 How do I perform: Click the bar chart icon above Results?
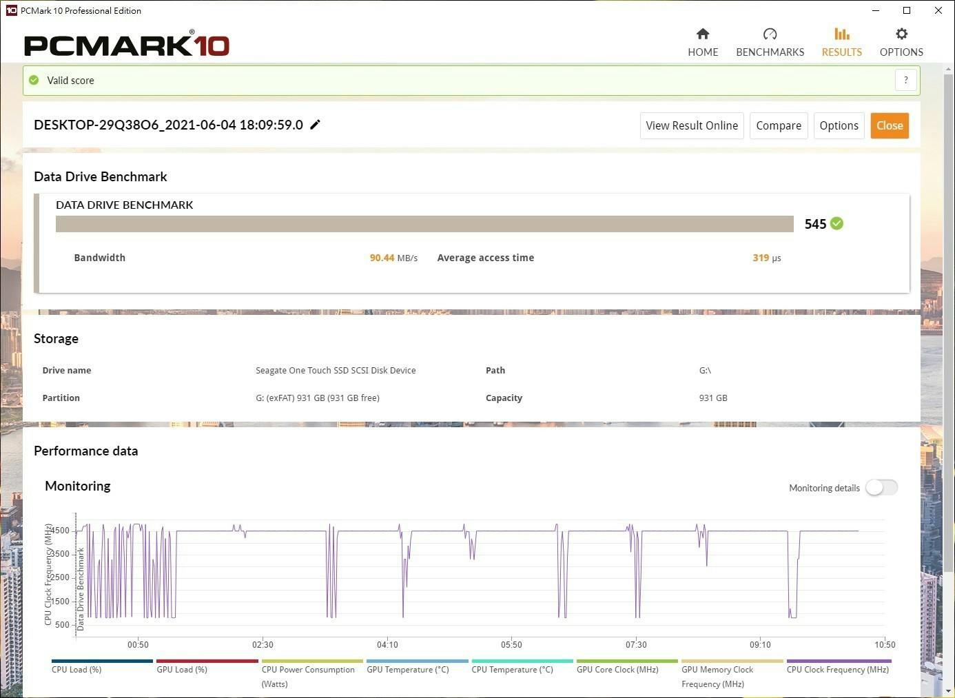(841, 34)
